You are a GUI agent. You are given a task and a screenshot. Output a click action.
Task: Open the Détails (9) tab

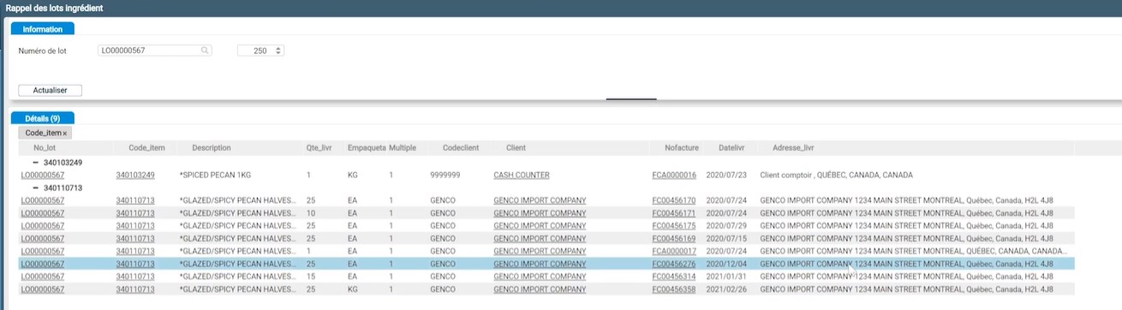pos(42,118)
